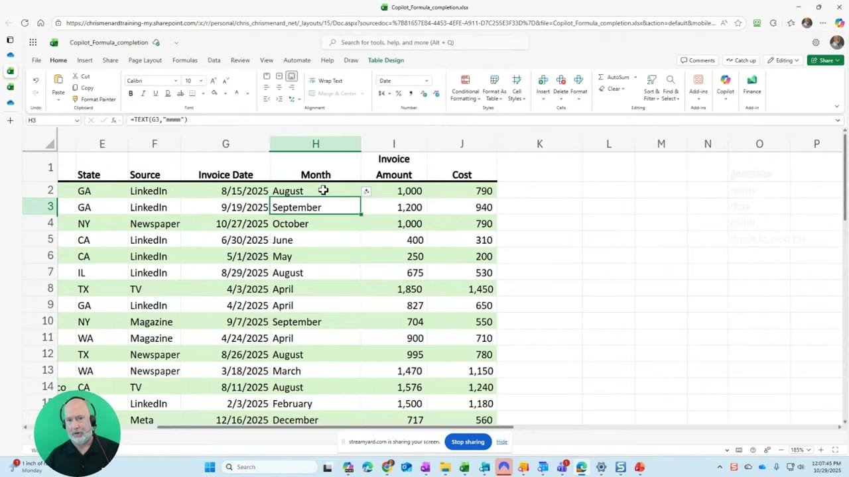Click the Insert Cells icon

543,86
